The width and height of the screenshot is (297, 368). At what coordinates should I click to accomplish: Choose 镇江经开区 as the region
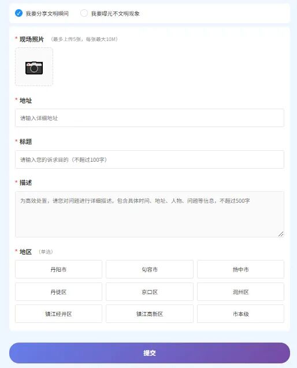pyautogui.click(x=58, y=314)
